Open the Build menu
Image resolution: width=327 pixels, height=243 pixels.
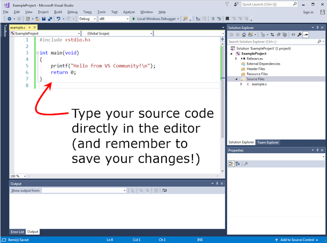(58, 12)
